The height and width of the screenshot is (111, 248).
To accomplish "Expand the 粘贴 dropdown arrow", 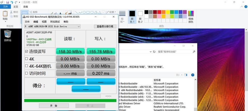I will click(x=5, y=22).
